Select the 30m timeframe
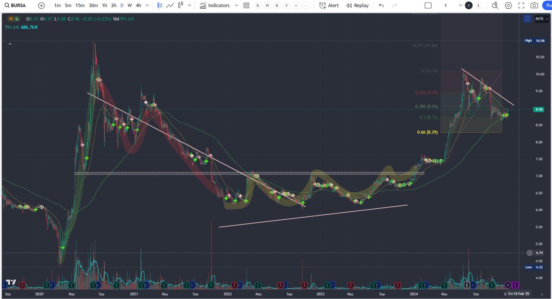The height and width of the screenshot is (299, 552). [93, 6]
